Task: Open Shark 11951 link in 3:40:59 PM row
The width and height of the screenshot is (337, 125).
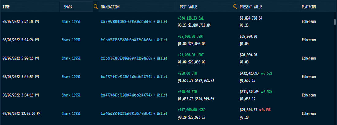Action: coord(71,77)
